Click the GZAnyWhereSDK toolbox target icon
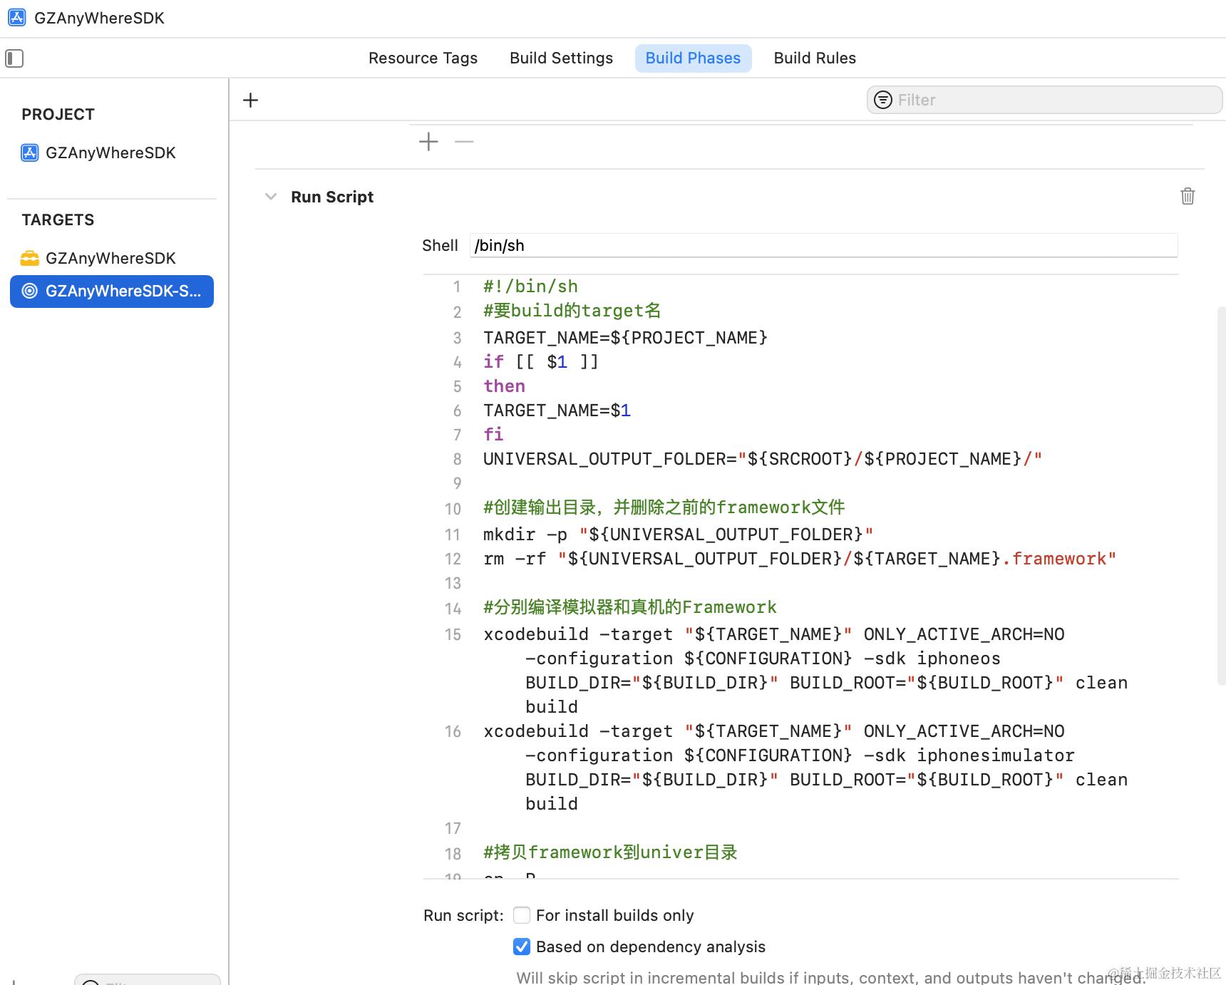1226x985 pixels. click(x=30, y=258)
